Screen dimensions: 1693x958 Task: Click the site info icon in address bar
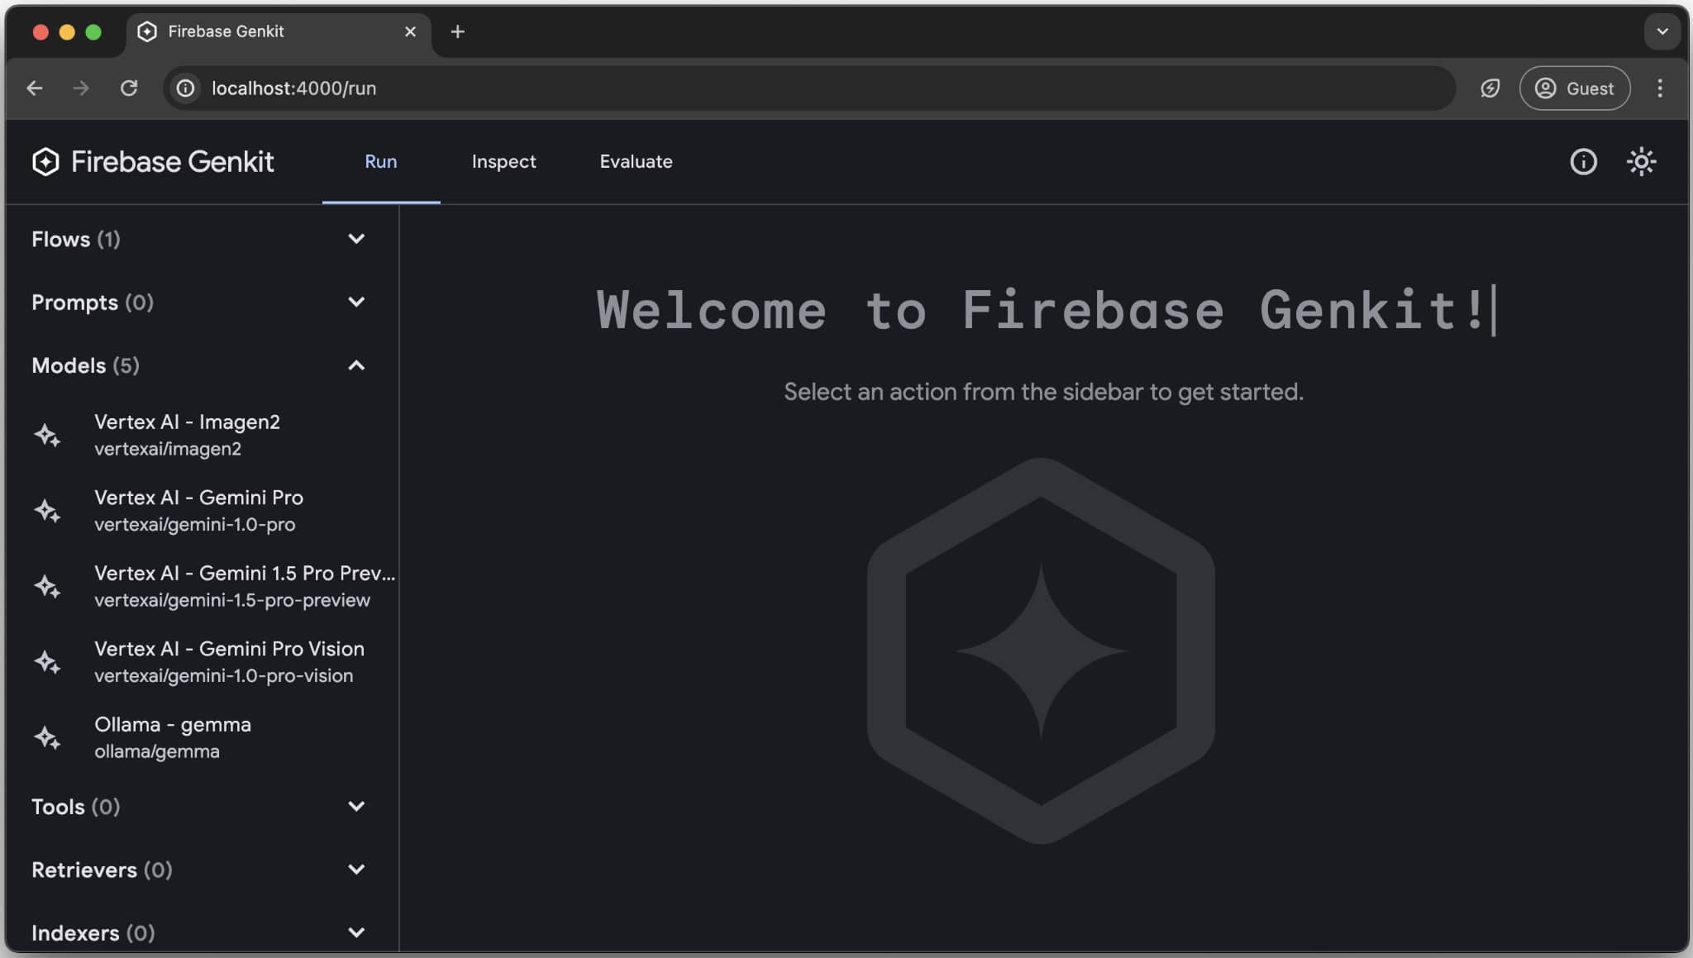point(186,88)
